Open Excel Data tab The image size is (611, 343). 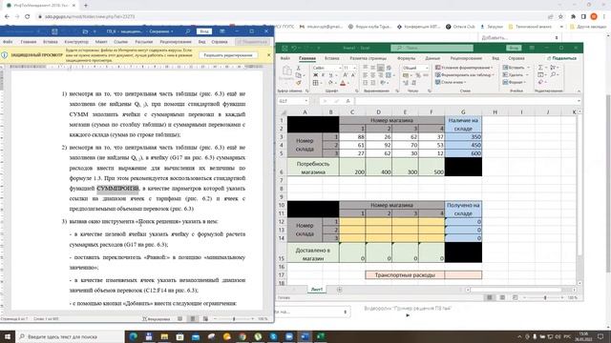click(432, 58)
